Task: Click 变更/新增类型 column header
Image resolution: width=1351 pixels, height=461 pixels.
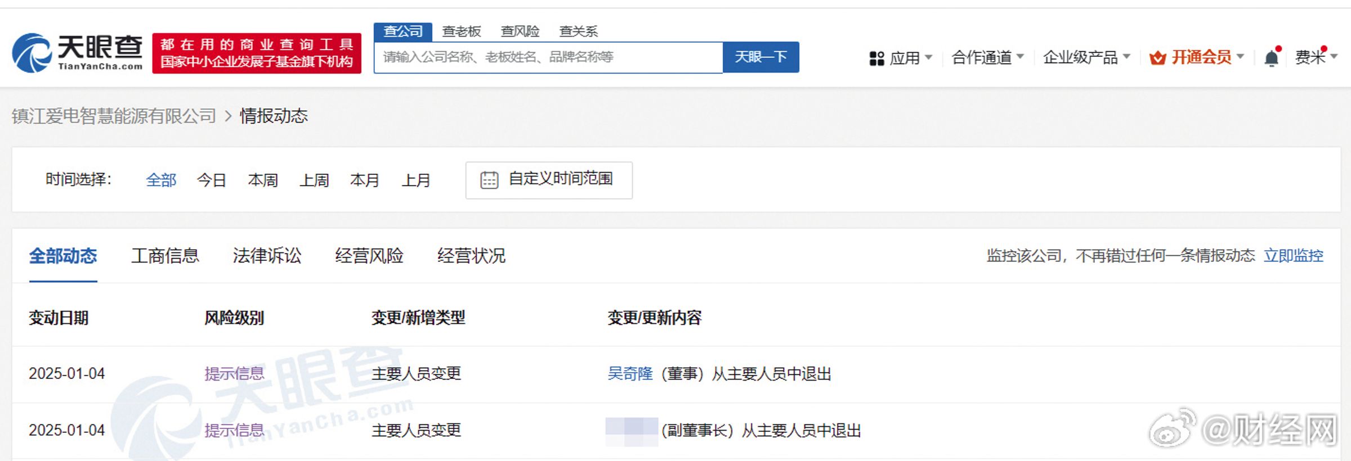Action: [x=418, y=318]
